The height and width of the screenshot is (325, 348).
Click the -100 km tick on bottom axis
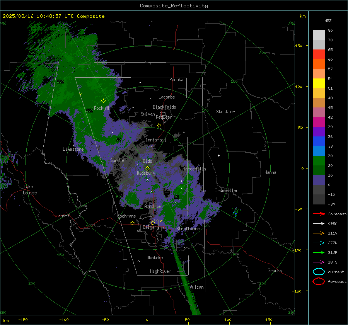(64, 320)
